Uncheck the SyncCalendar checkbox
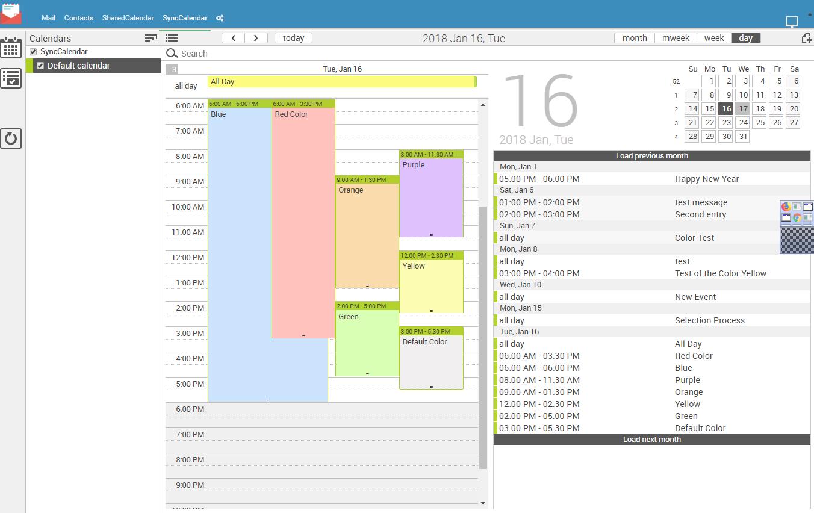Viewport: 814px width, 513px height. click(x=33, y=52)
